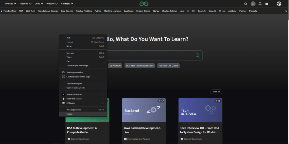
Task: Open DSA to Development: A Complete Guide title
Action: pyautogui.click(x=82, y=130)
